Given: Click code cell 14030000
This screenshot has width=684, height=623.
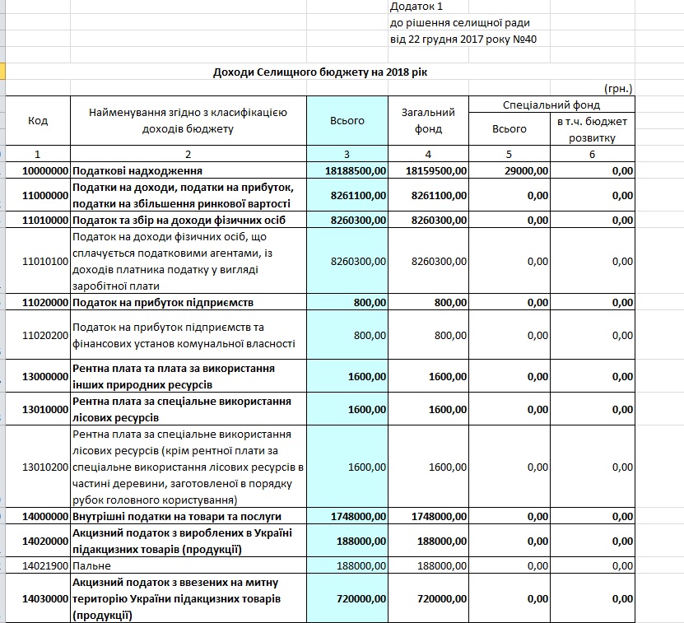Looking at the screenshot, I should tap(38, 598).
